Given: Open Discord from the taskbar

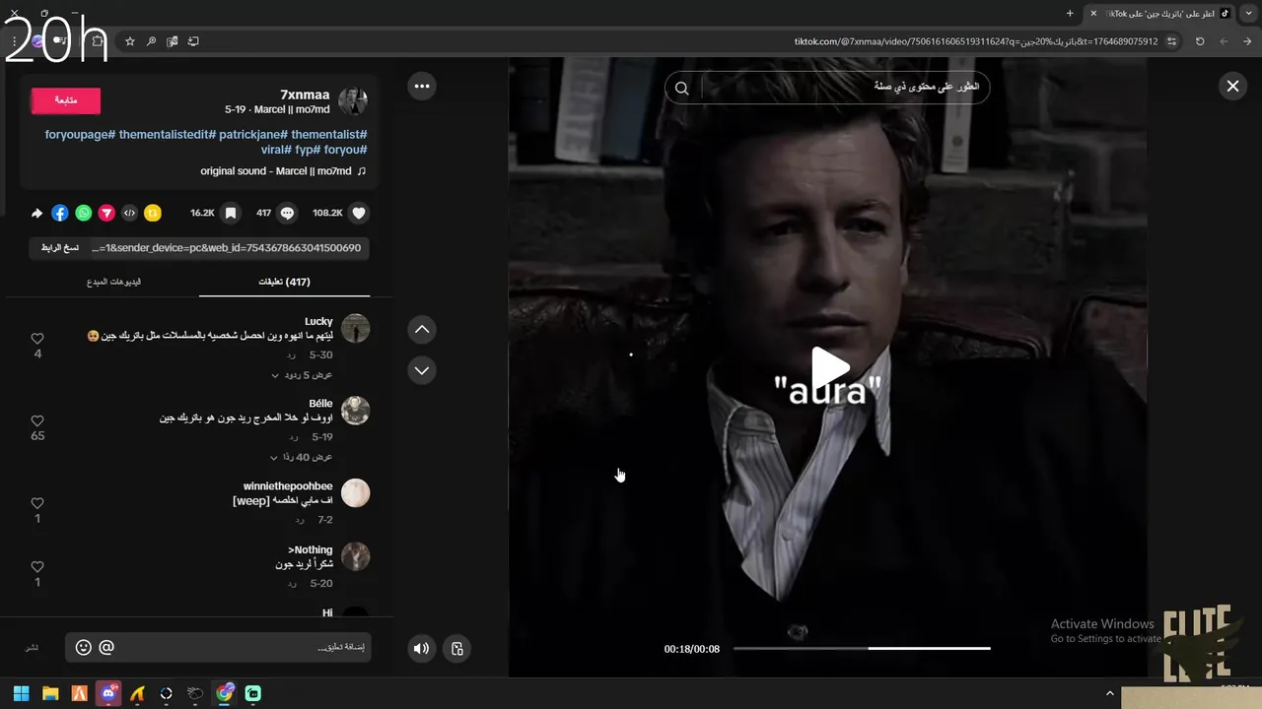Looking at the screenshot, I should [108, 693].
